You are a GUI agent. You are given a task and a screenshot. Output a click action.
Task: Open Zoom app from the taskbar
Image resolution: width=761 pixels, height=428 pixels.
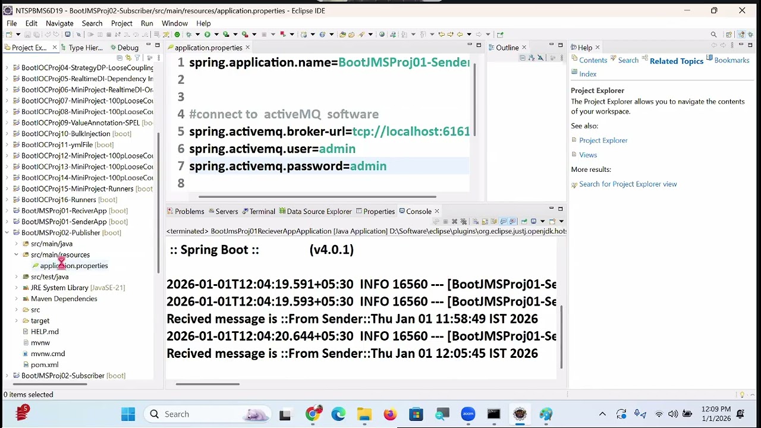(468, 414)
